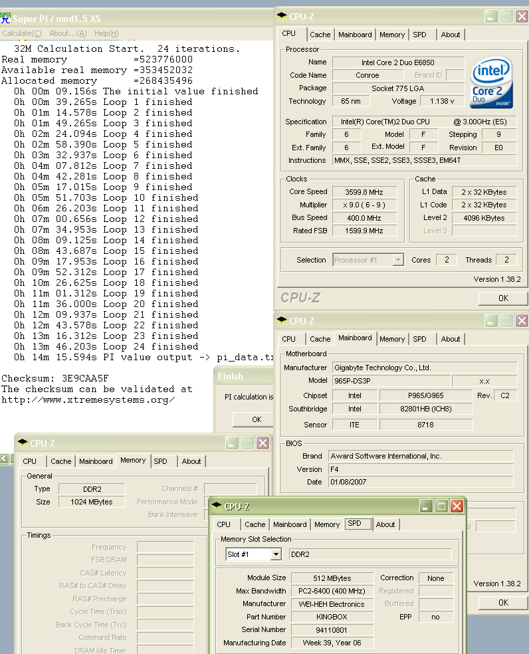529x654 pixels.
Task: Maximize the SPD CPU-Z window
Action: tap(441, 506)
